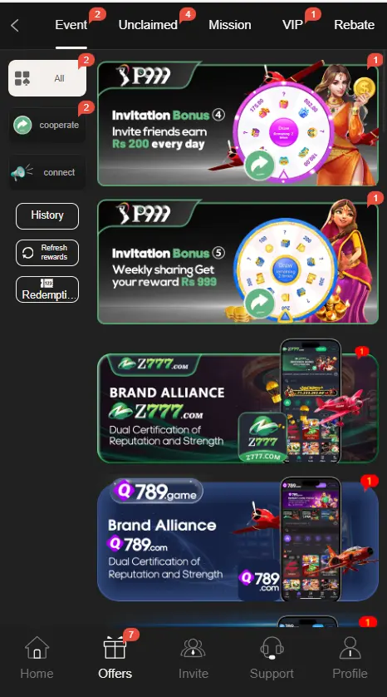Click the green share arrow on Invitation Bonus 4

click(x=260, y=166)
